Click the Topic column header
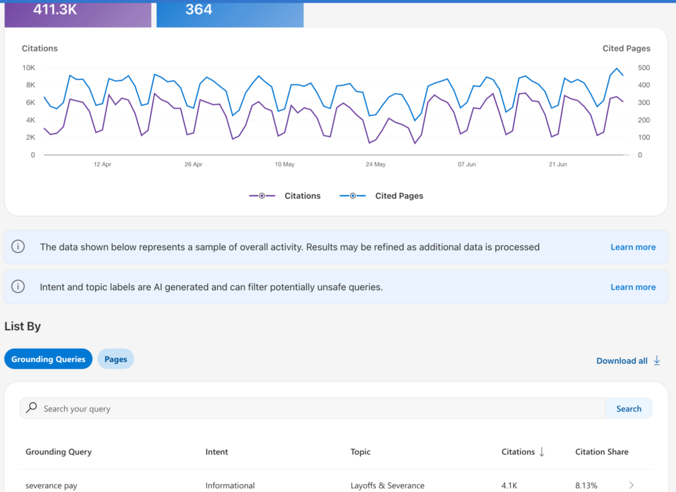 [360, 452]
